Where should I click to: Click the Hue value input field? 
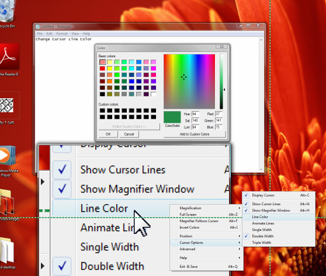point(195,114)
